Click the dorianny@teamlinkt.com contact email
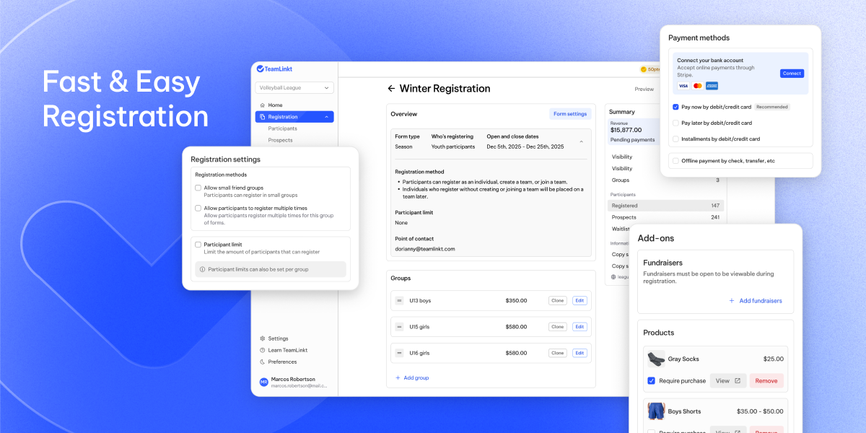Image resolution: width=866 pixels, height=433 pixels. click(425, 249)
